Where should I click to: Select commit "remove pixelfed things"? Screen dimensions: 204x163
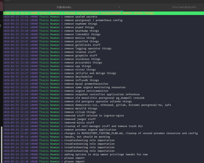[x=104, y=41]
